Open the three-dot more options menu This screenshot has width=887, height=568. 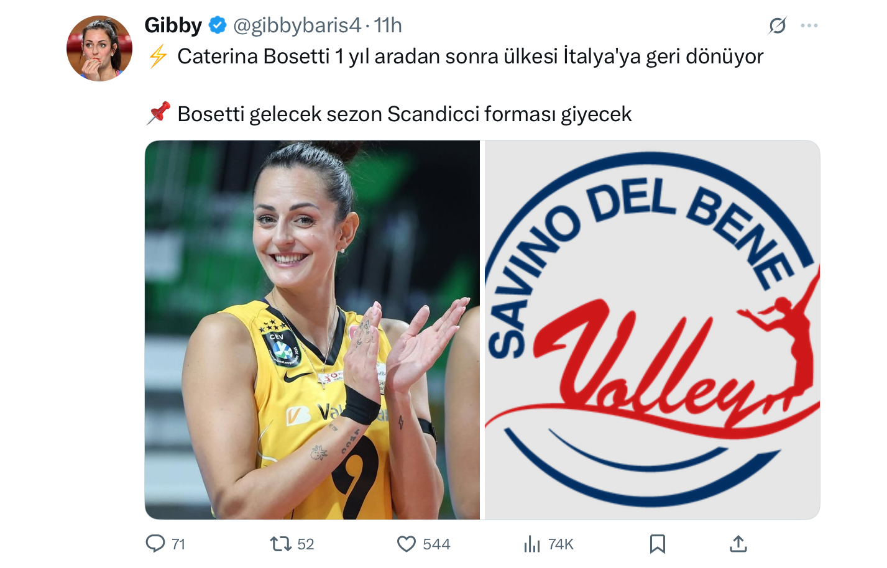click(x=809, y=25)
